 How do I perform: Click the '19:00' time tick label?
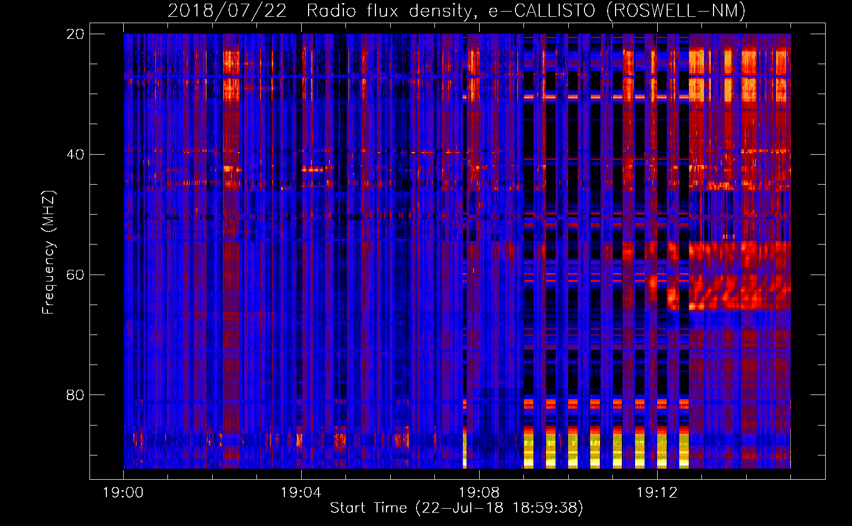coord(124,493)
